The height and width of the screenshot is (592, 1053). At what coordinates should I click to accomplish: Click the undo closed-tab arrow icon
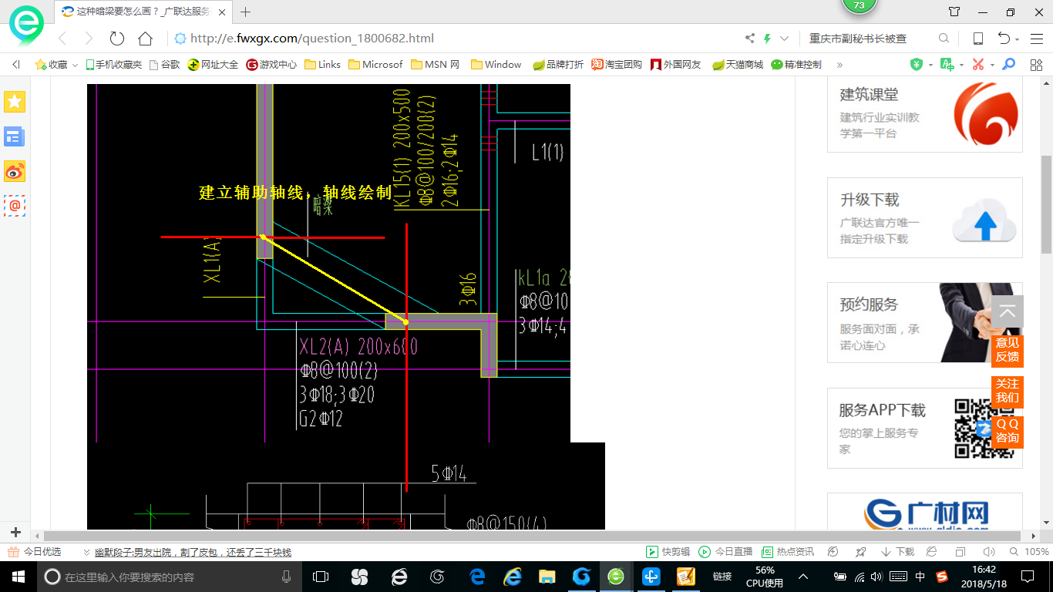[1004, 39]
